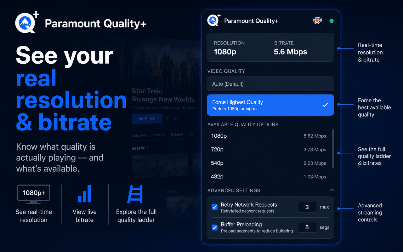403x252 pixels.
Task: Click the retry max count field showing 3
Action: pos(307,207)
